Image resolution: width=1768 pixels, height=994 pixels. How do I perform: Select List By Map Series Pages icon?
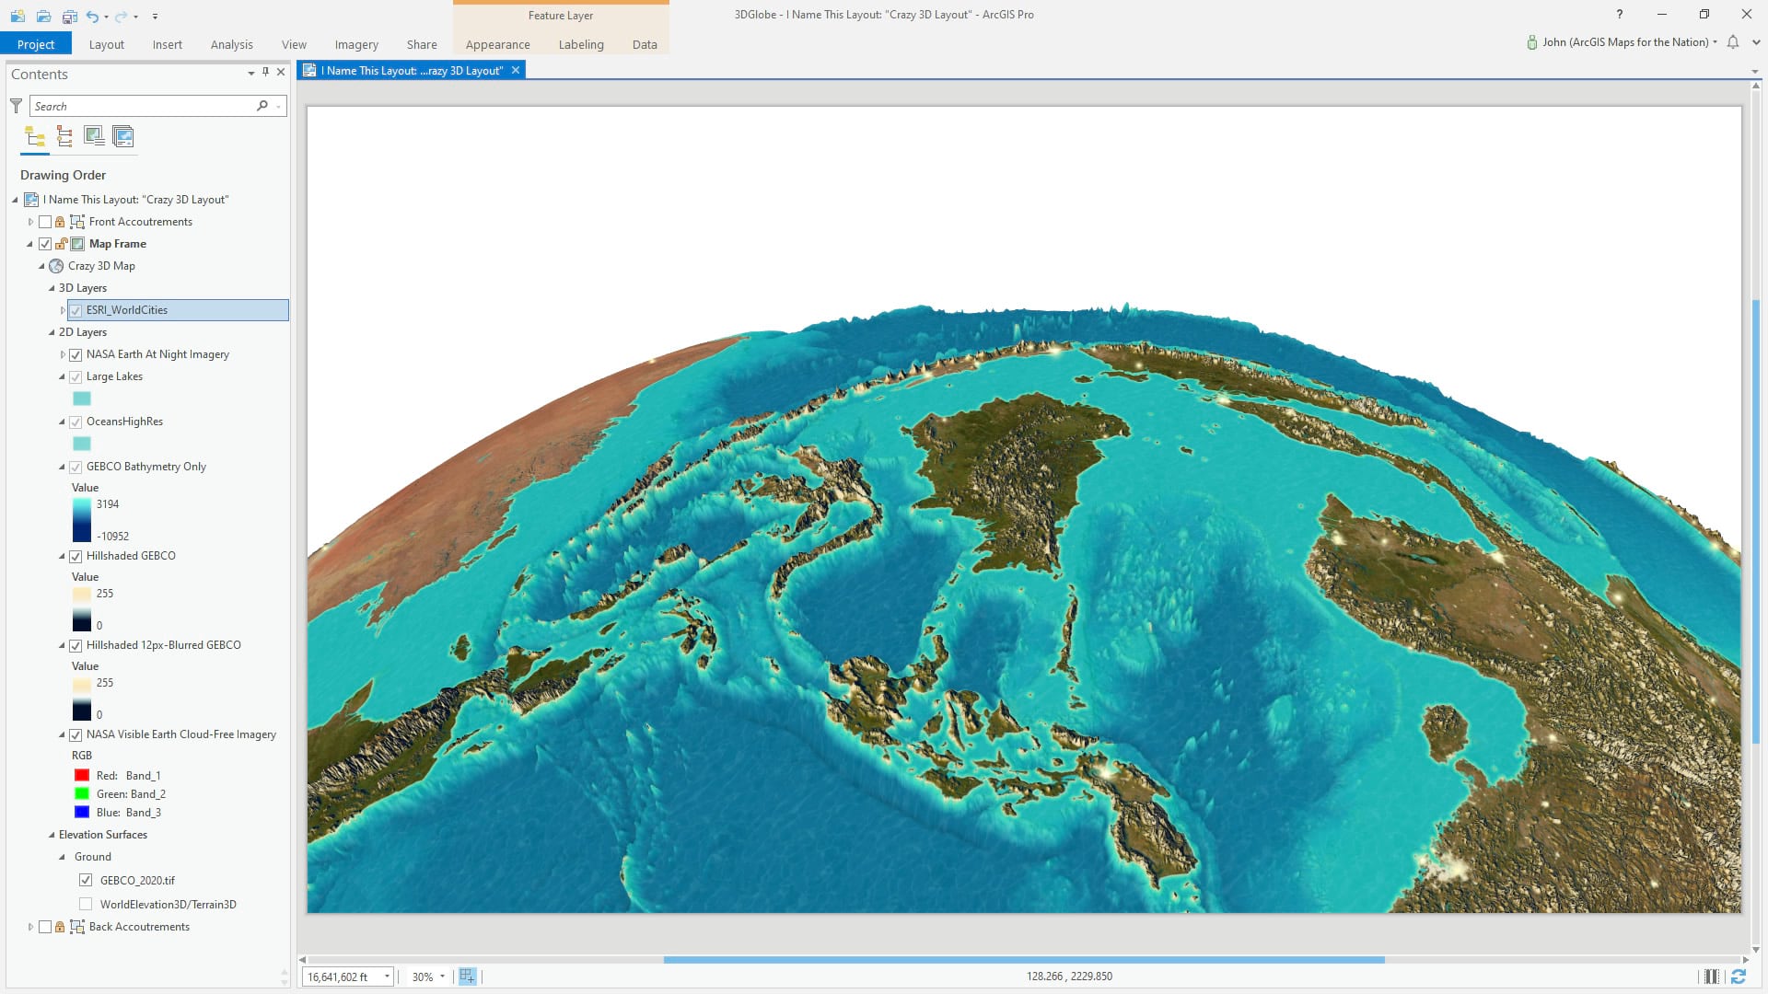(x=123, y=136)
